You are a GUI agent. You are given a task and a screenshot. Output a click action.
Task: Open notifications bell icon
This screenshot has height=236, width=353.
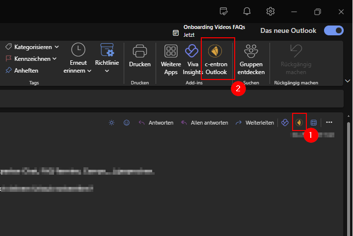coord(247,11)
